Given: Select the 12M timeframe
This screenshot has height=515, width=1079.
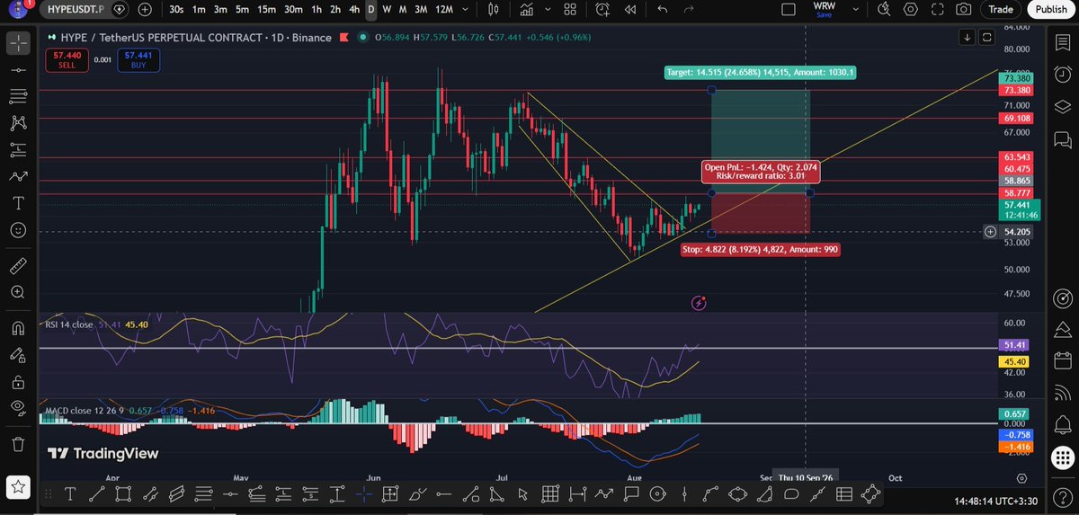Looking at the screenshot, I should pos(443,9).
